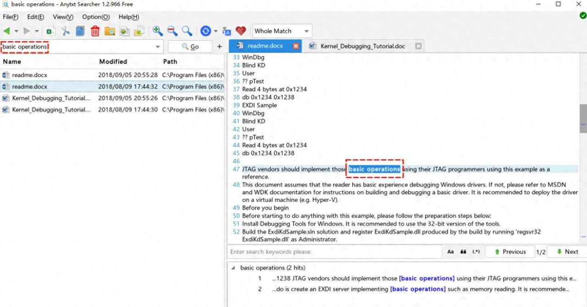The height and width of the screenshot is (307, 587).
Task: Open the browse folder search icon
Action: [110, 31]
